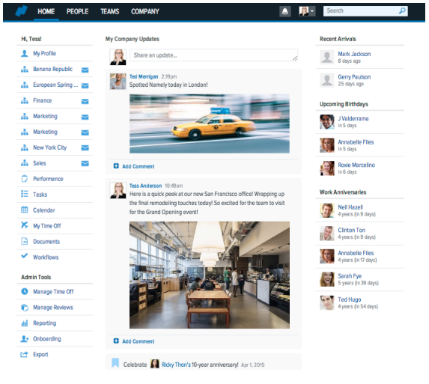Image resolution: width=429 pixels, height=384 pixels.
Task: Switch to the PEOPLE tab
Action: click(77, 11)
